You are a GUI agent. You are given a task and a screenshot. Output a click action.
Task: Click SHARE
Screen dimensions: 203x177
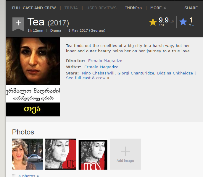(x=191, y=8)
